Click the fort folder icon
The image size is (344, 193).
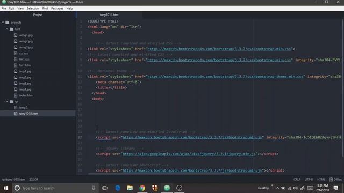point(12,29)
